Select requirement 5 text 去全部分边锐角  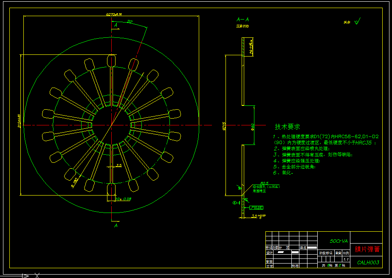(294, 167)
